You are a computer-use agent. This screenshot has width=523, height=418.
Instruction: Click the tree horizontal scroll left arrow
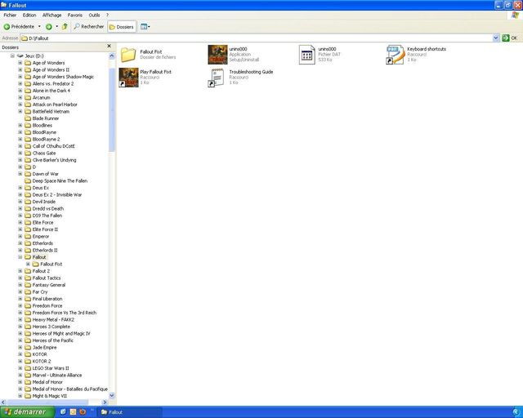[3, 402]
